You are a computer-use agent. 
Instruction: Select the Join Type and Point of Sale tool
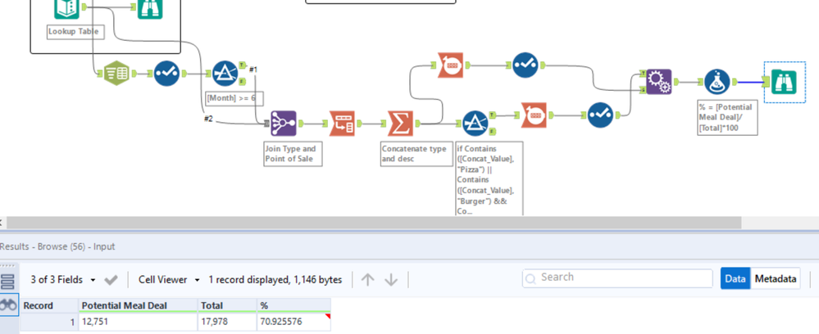284,123
